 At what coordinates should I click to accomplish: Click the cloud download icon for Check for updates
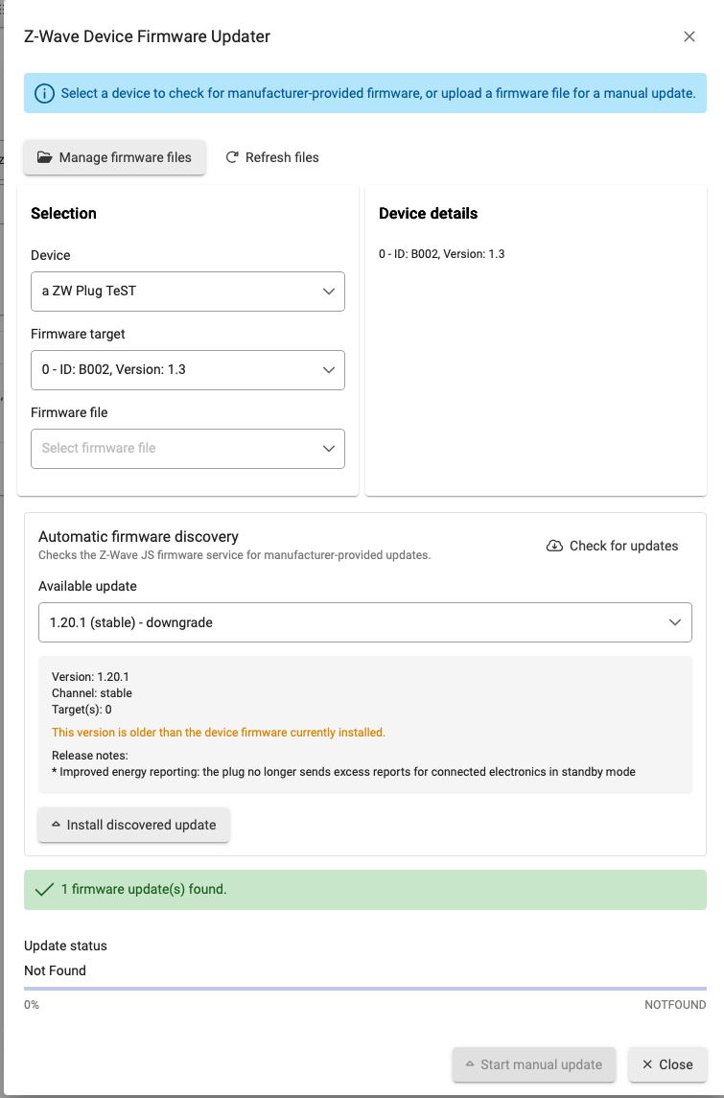(x=554, y=547)
